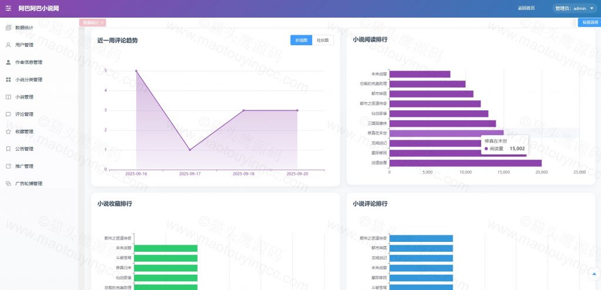
Task: Click the 2025-09-17 axis label
Action: click(x=190, y=174)
